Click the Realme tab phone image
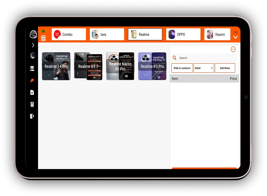 point(134,34)
